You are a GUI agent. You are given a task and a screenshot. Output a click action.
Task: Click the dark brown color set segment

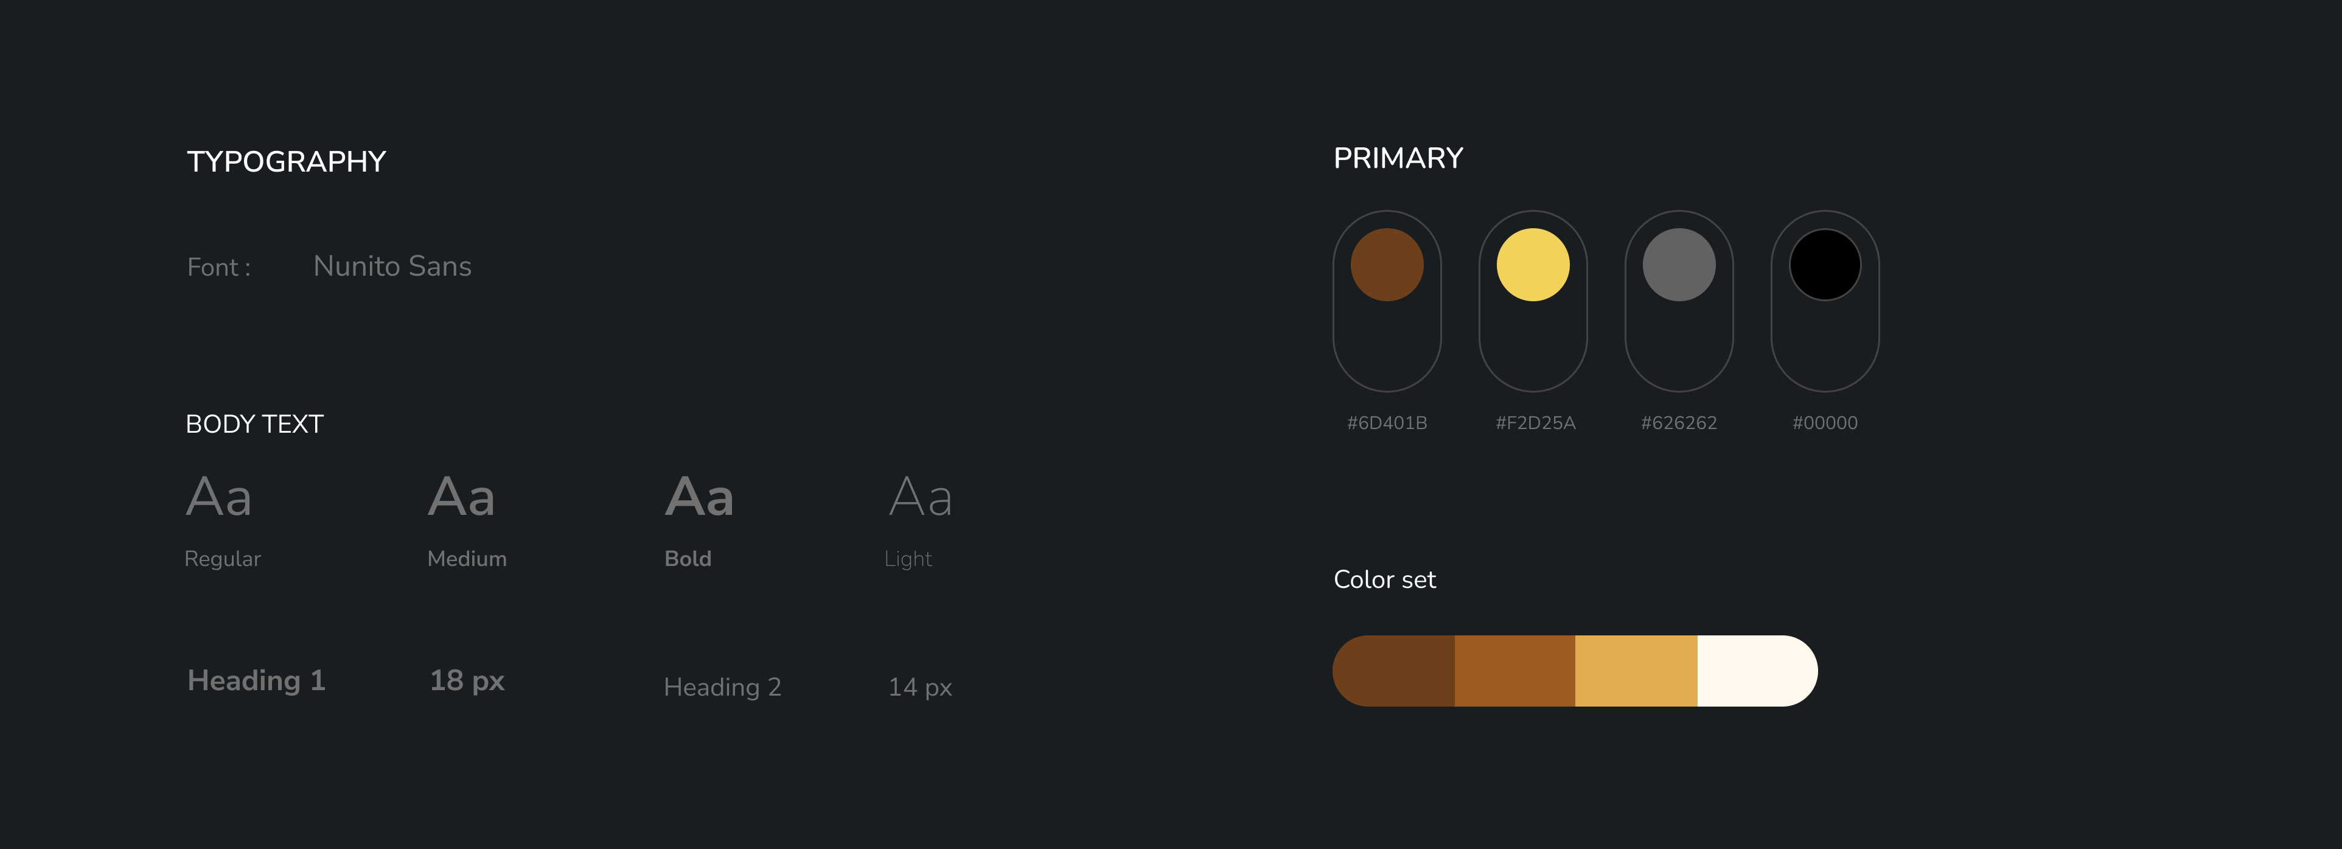(x=1394, y=671)
